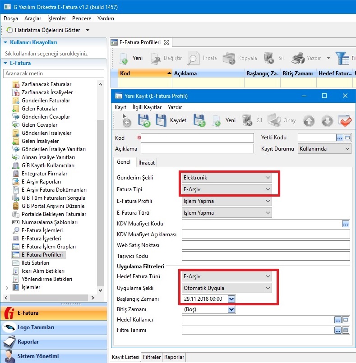Click the KDV Muafiyet Kodu browse button
Screen dimensions: 356x363
[x=345, y=224]
